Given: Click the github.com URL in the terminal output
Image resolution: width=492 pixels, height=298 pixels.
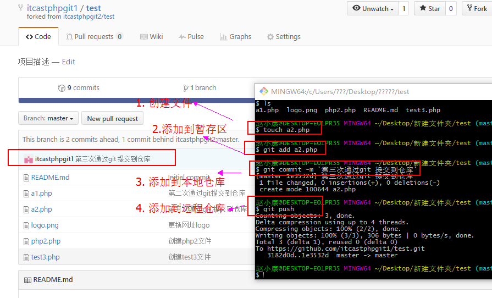Looking at the screenshot, I should pos(346,249).
